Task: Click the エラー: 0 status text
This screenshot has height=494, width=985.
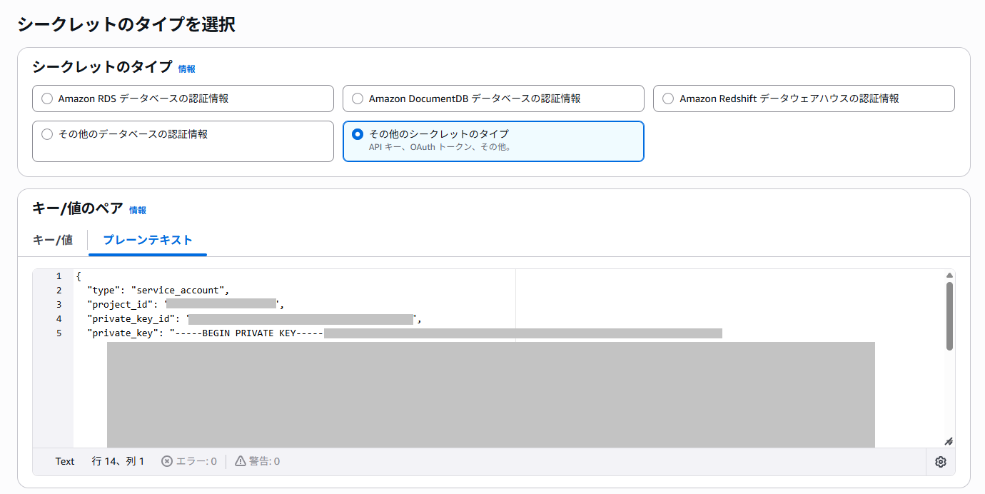Action: 196,462
